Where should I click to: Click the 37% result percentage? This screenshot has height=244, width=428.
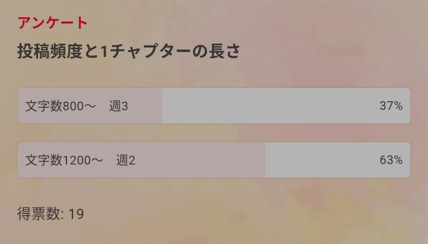(x=391, y=106)
